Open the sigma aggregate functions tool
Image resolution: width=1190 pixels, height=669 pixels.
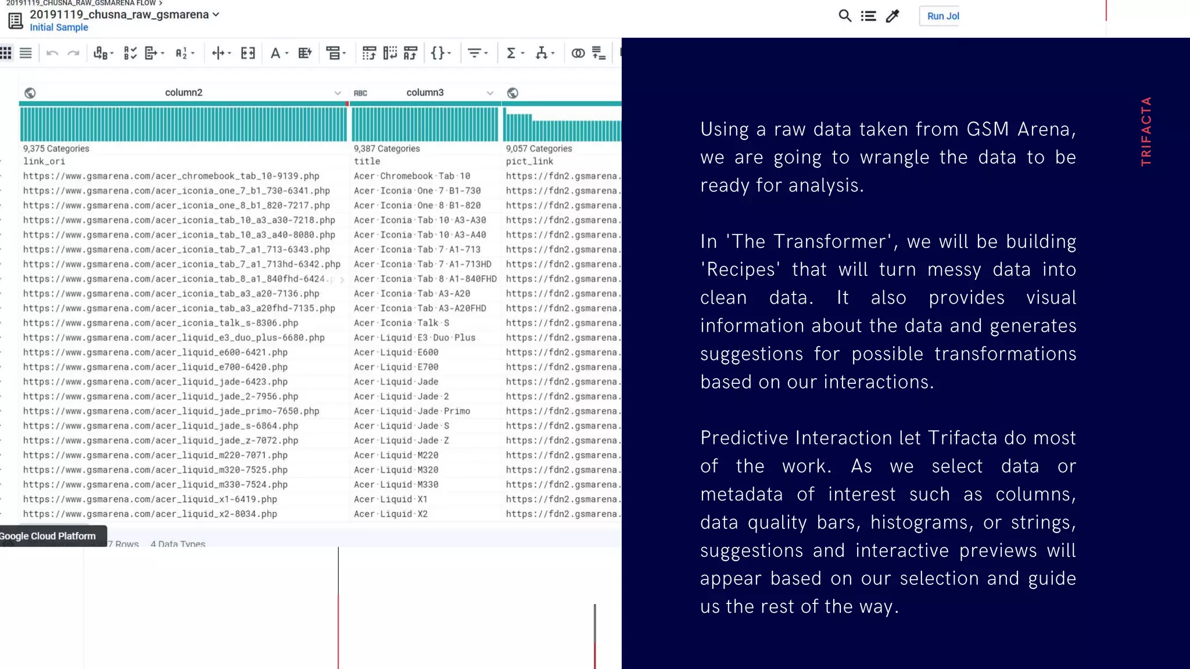[x=511, y=53]
